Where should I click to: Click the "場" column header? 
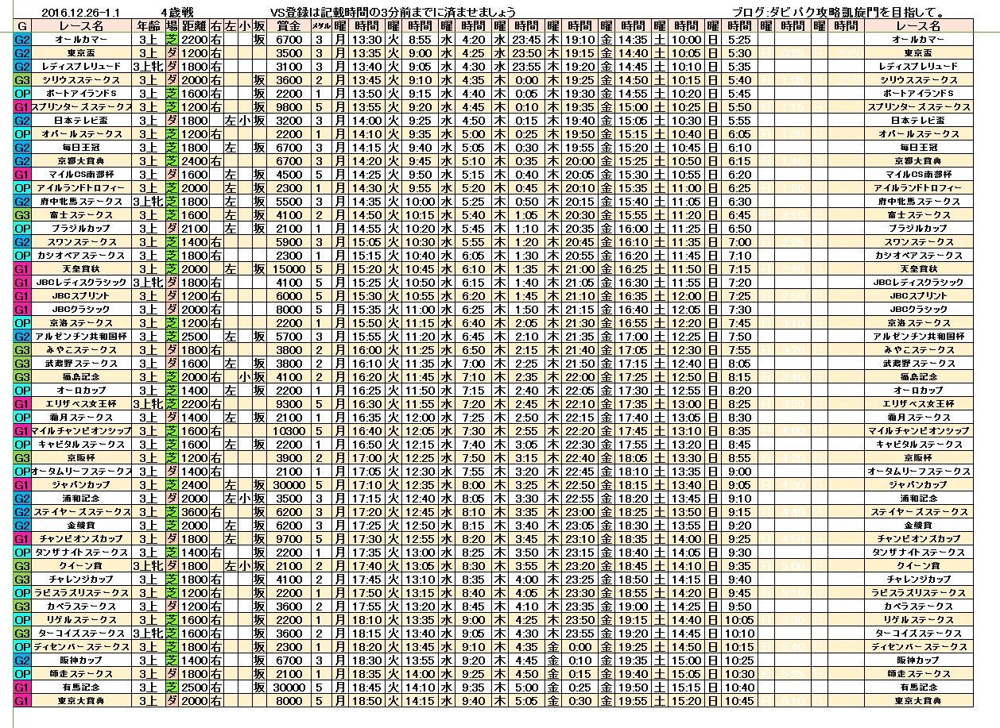pyautogui.click(x=172, y=25)
